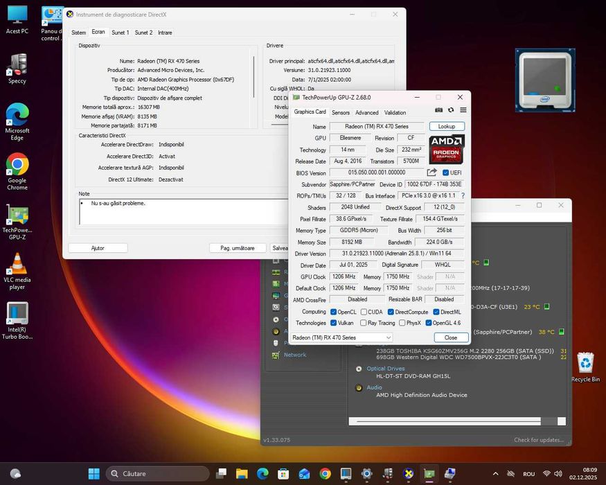The width and height of the screenshot is (606, 485).
Task: Click the Bus Interface question mark
Action: [463, 195]
